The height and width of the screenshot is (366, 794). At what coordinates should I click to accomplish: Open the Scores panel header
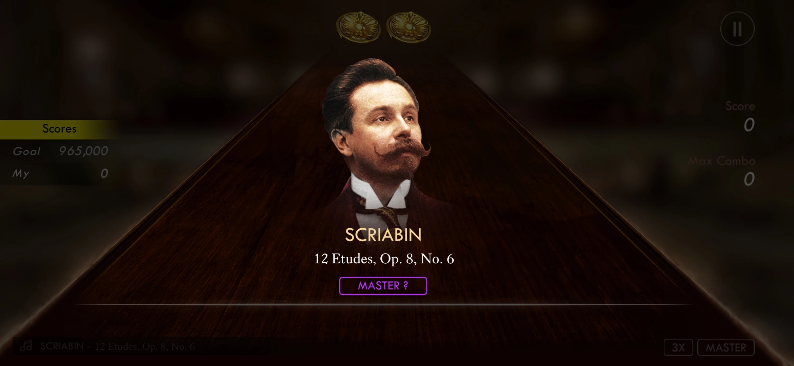(59, 129)
